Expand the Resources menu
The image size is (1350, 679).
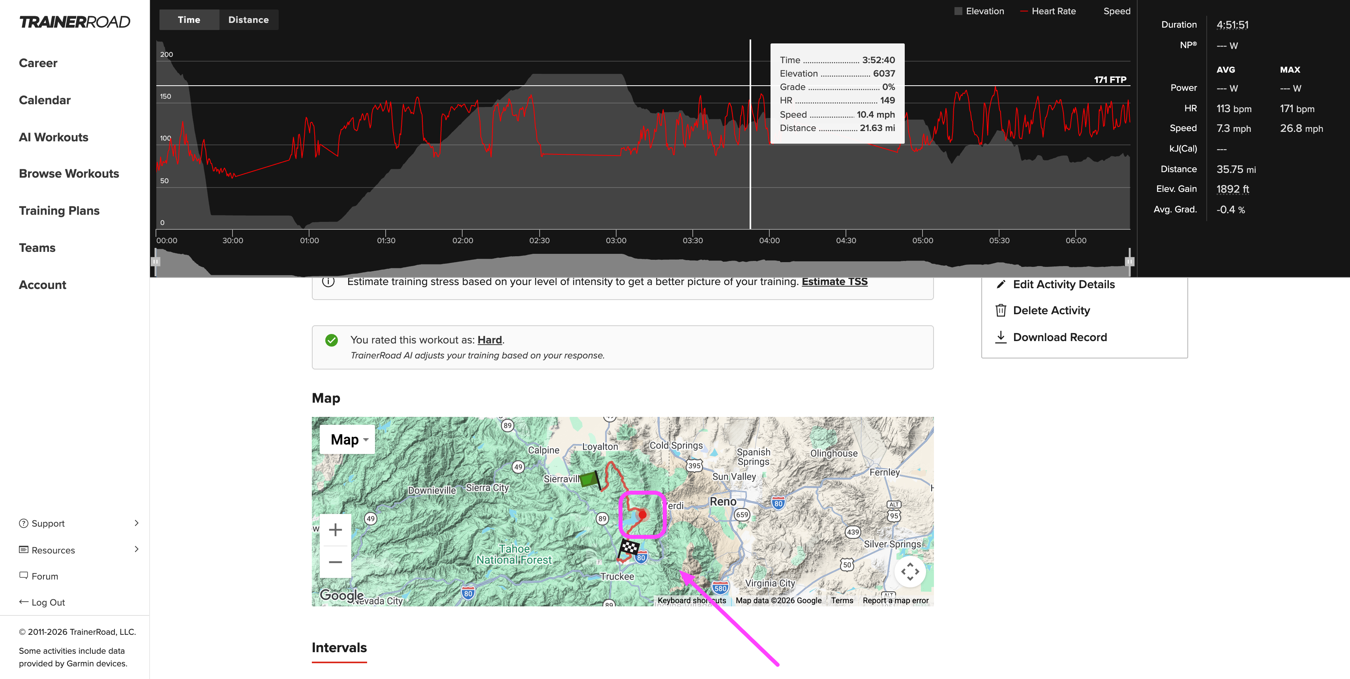(x=79, y=550)
